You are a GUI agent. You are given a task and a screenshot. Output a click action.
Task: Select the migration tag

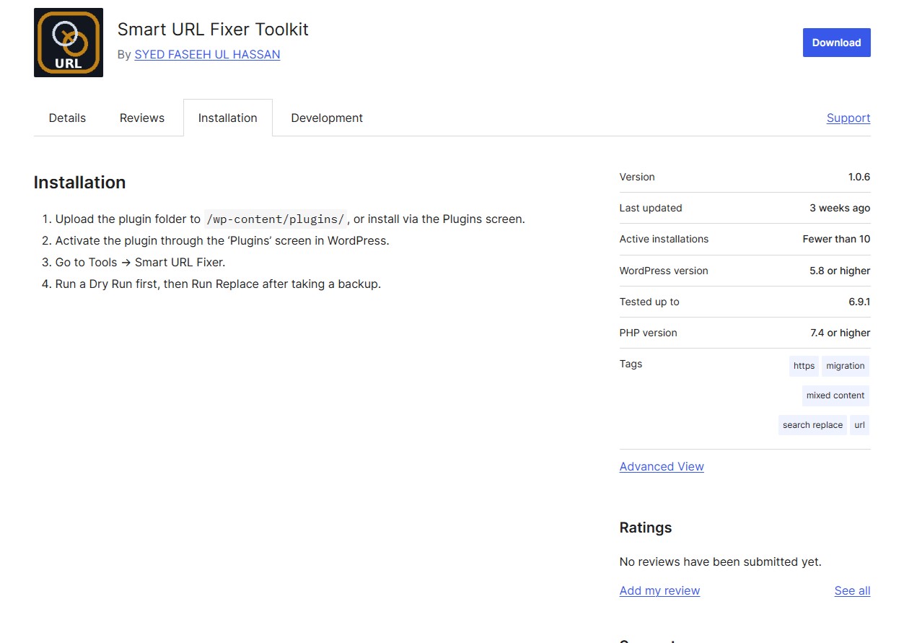pos(845,366)
